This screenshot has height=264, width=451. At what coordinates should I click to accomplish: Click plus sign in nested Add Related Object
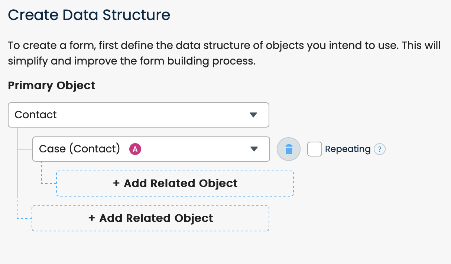pyautogui.click(x=116, y=184)
